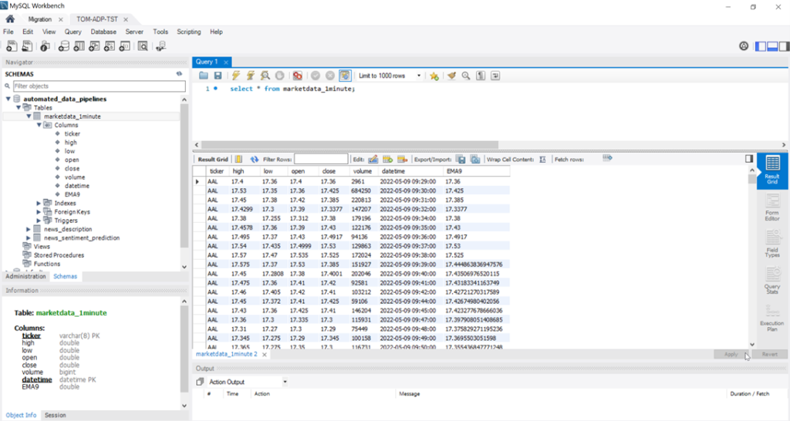Click the Beautify query broom icon

(x=452, y=76)
